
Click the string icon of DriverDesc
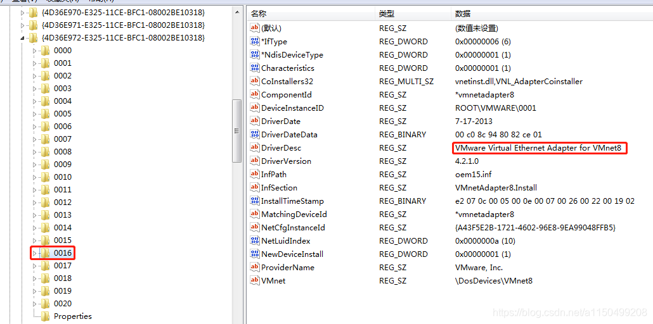[x=254, y=147]
